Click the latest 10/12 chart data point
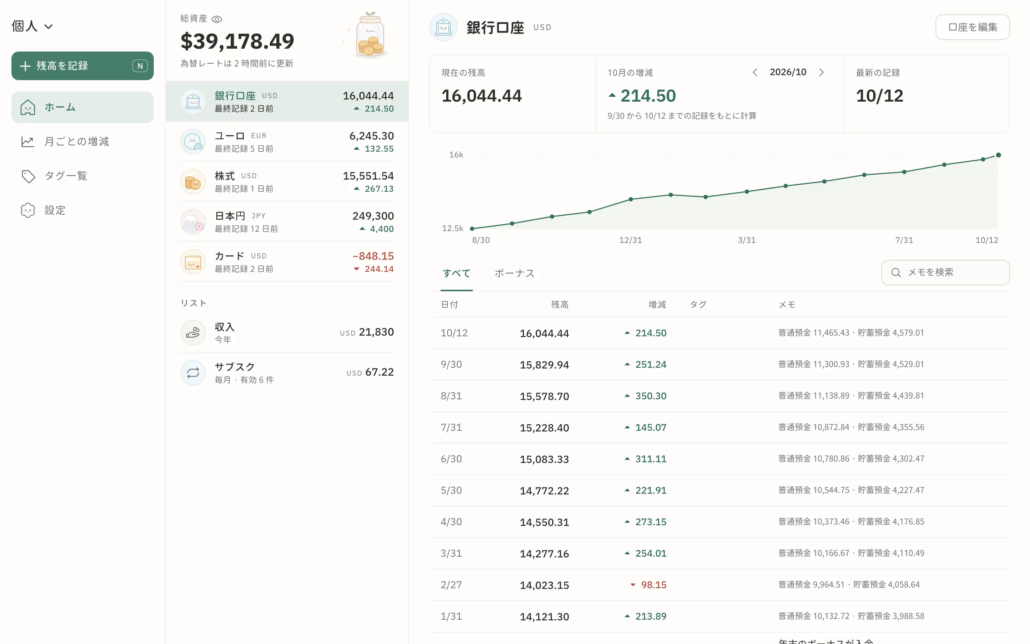The height and width of the screenshot is (644, 1030). point(998,155)
